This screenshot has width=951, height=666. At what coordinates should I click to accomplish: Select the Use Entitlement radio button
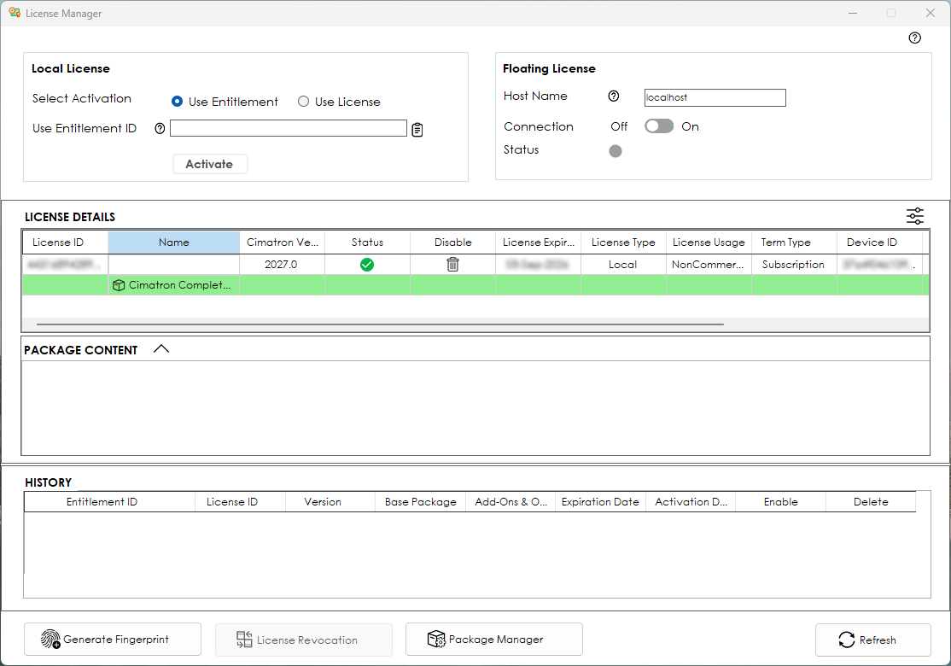click(177, 102)
